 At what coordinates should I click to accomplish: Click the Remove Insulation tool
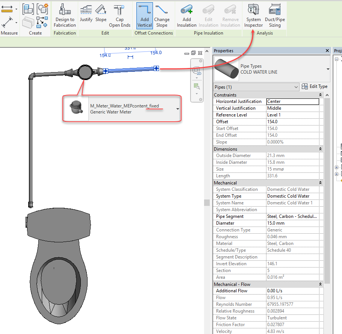(230, 15)
